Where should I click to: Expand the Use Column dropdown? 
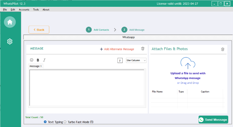tap(136, 60)
